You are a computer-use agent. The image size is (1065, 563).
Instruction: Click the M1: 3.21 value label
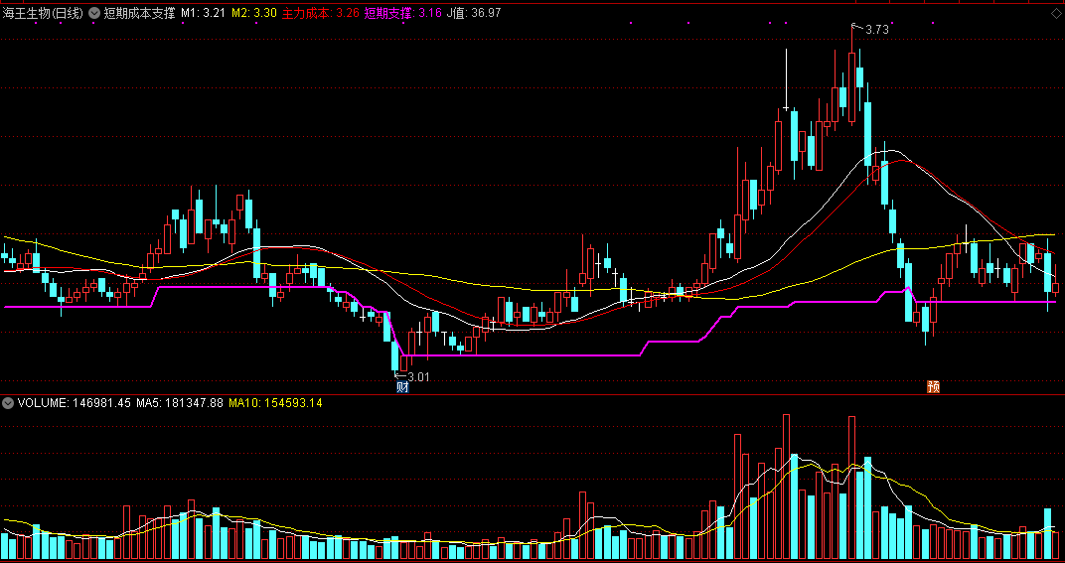tap(203, 13)
